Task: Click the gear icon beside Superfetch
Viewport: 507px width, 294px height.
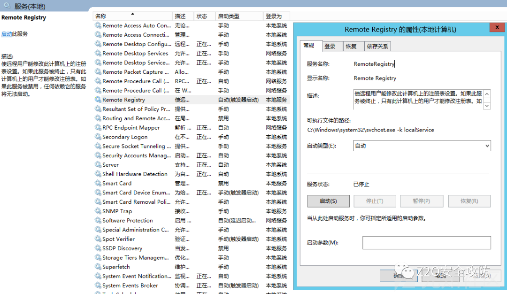Action: pyautogui.click(x=98, y=267)
